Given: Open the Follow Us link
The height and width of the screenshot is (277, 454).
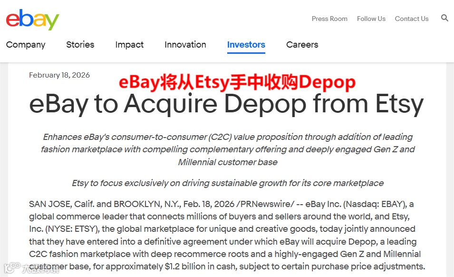Looking at the screenshot, I should (x=371, y=19).
